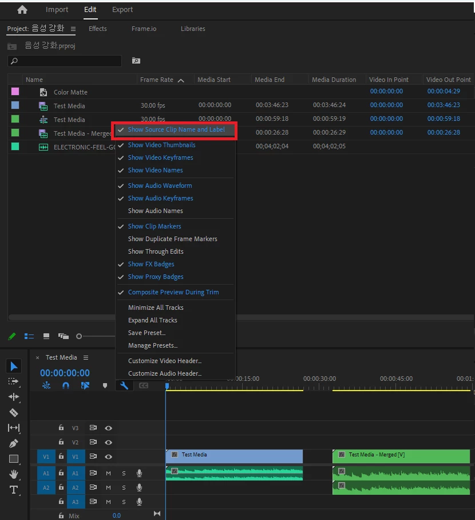
Task: Open the Libraries panel tab
Action: (193, 29)
